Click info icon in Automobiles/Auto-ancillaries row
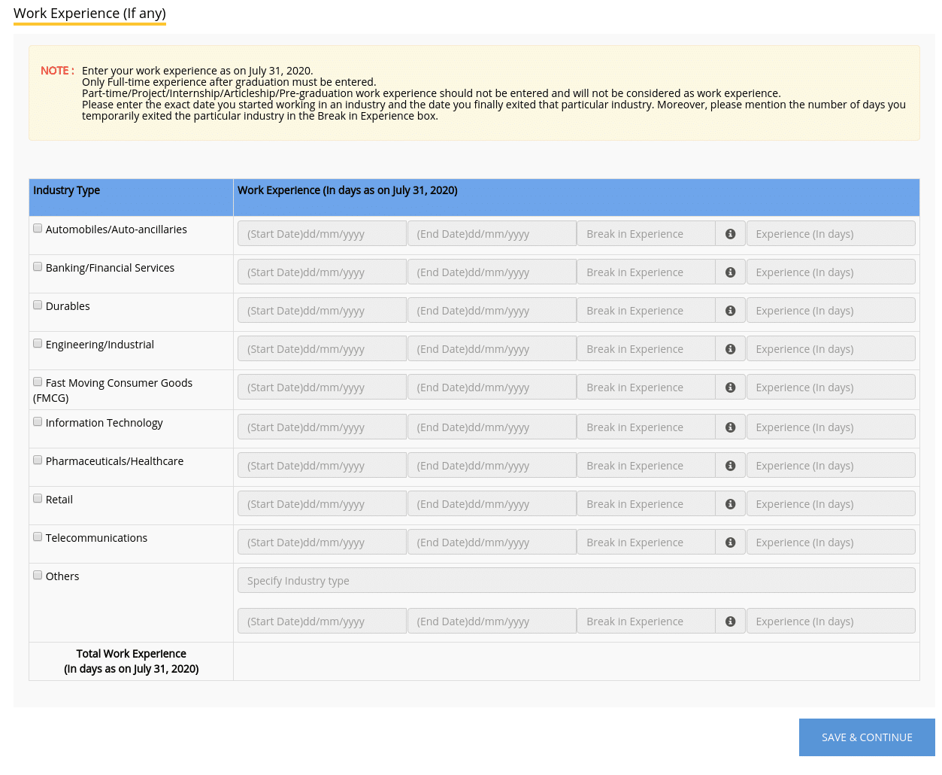This screenshot has height=775, width=942. pyautogui.click(x=730, y=234)
